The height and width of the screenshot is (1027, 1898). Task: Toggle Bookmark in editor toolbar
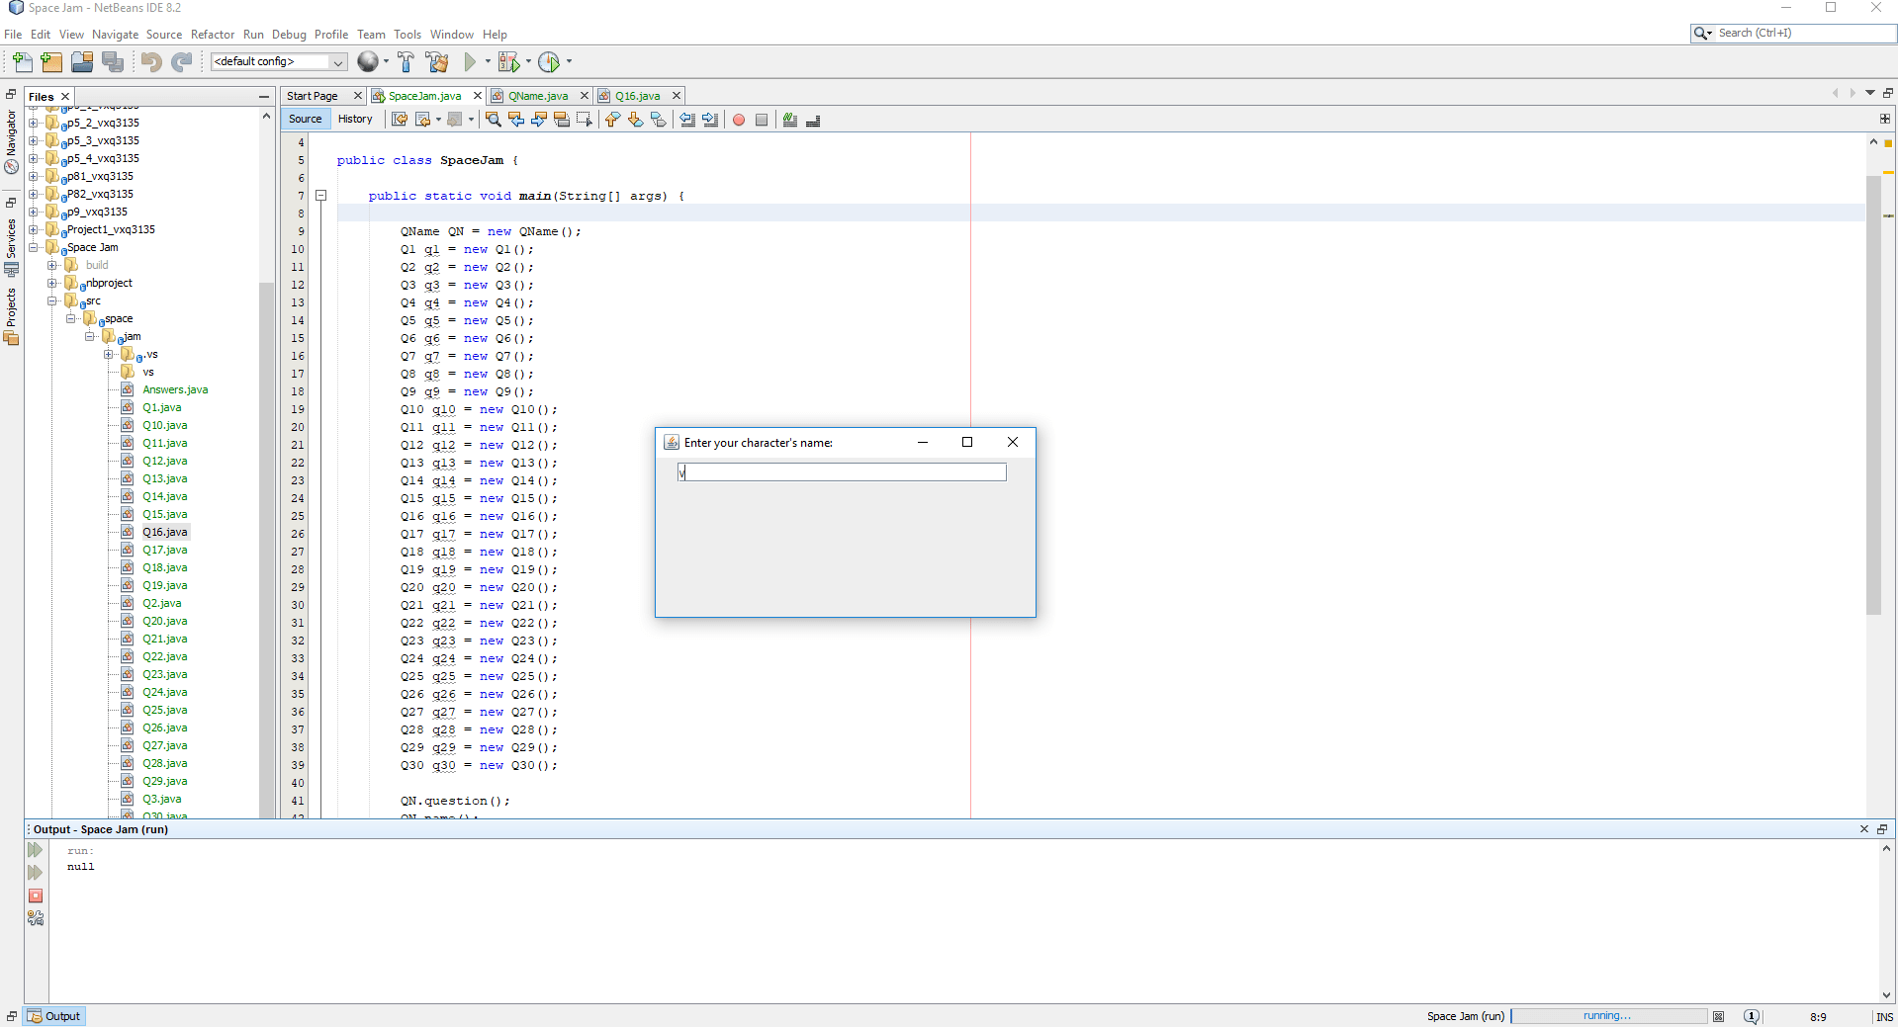click(658, 120)
